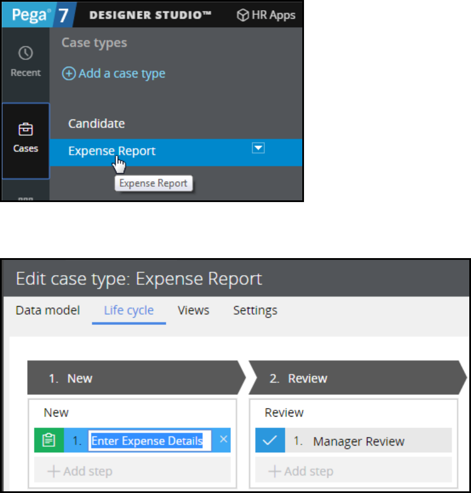This screenshot has height=493, width=471.
Task: Select the Manager Review step
Action: [353, 440]
